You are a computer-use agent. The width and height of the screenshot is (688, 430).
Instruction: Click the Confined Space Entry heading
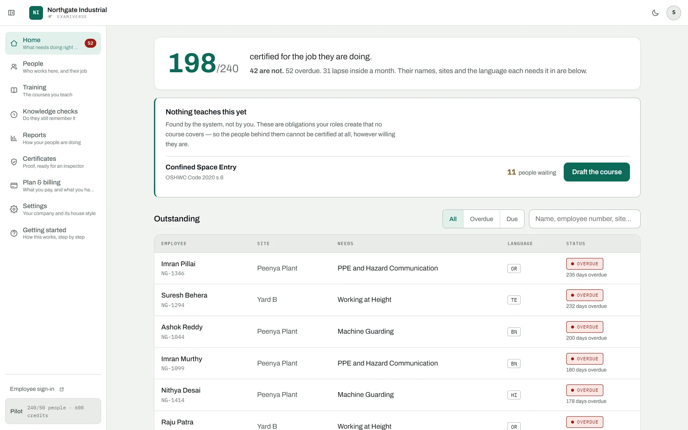(x=201, y=167)
